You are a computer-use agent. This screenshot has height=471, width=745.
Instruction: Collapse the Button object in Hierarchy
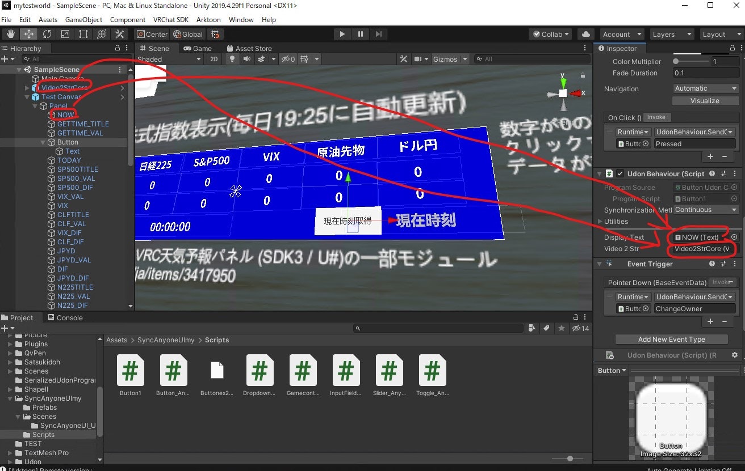pos(43,142)
